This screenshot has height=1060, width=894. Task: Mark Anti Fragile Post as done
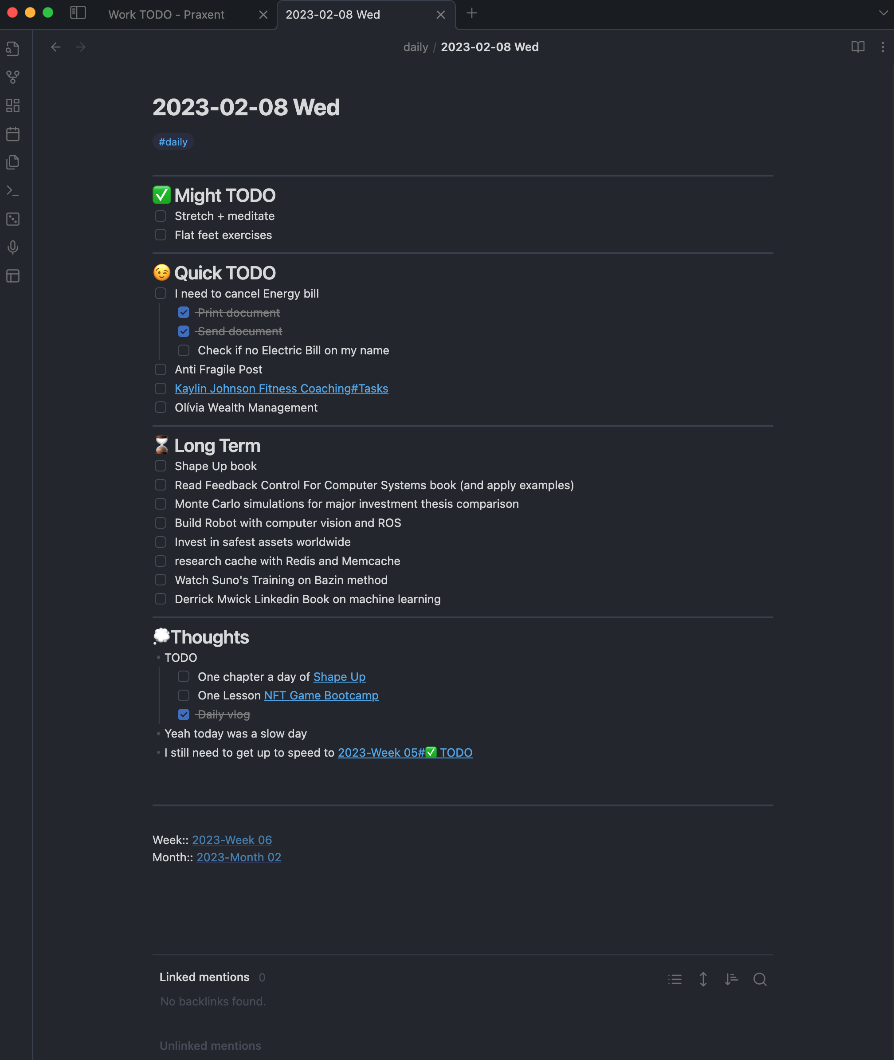coord(161,369)
